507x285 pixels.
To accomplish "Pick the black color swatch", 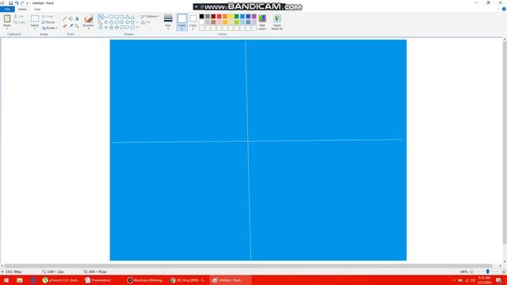I will click(x=201, y=17).
